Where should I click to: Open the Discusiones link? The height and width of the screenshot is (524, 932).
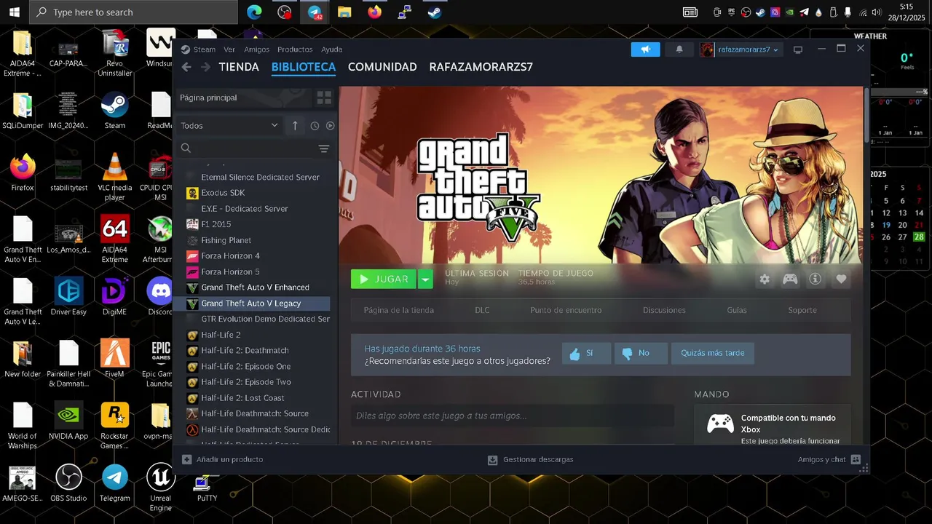point(664,310)
